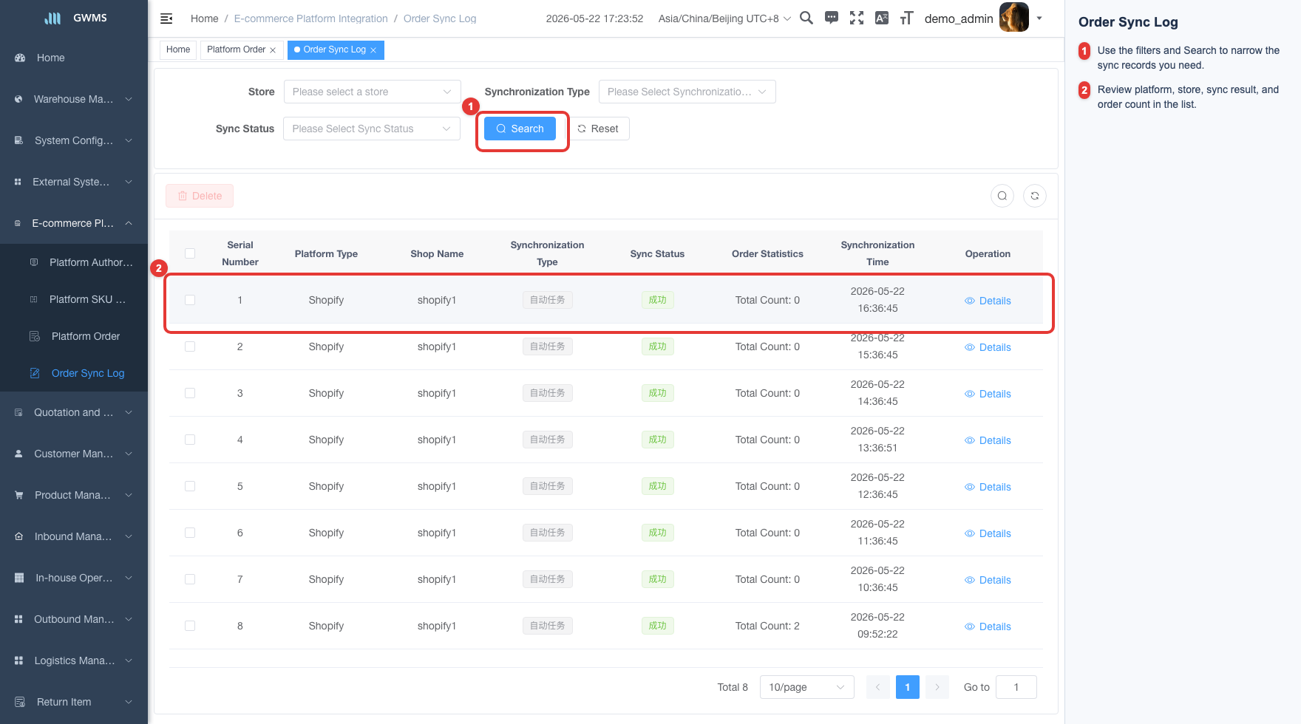Close the Platform Order tab
The height and width of the screenshot is (724, 1301).
pos(273,50)
